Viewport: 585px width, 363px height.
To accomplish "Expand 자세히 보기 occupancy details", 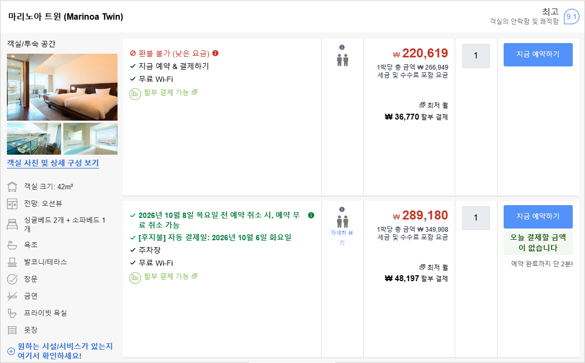I will click(342, 238).
